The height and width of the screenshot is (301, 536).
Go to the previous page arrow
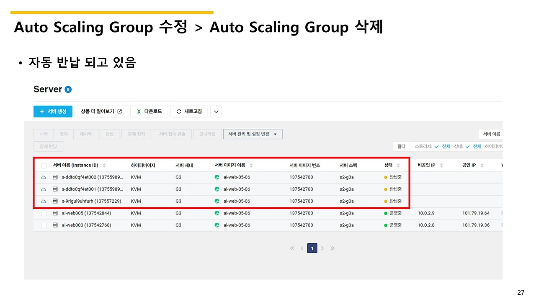tap(302, 248)
